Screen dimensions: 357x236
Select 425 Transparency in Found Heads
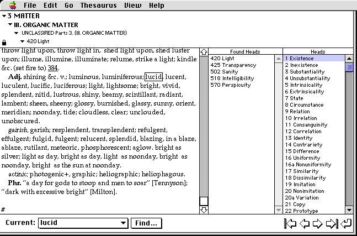242,65
